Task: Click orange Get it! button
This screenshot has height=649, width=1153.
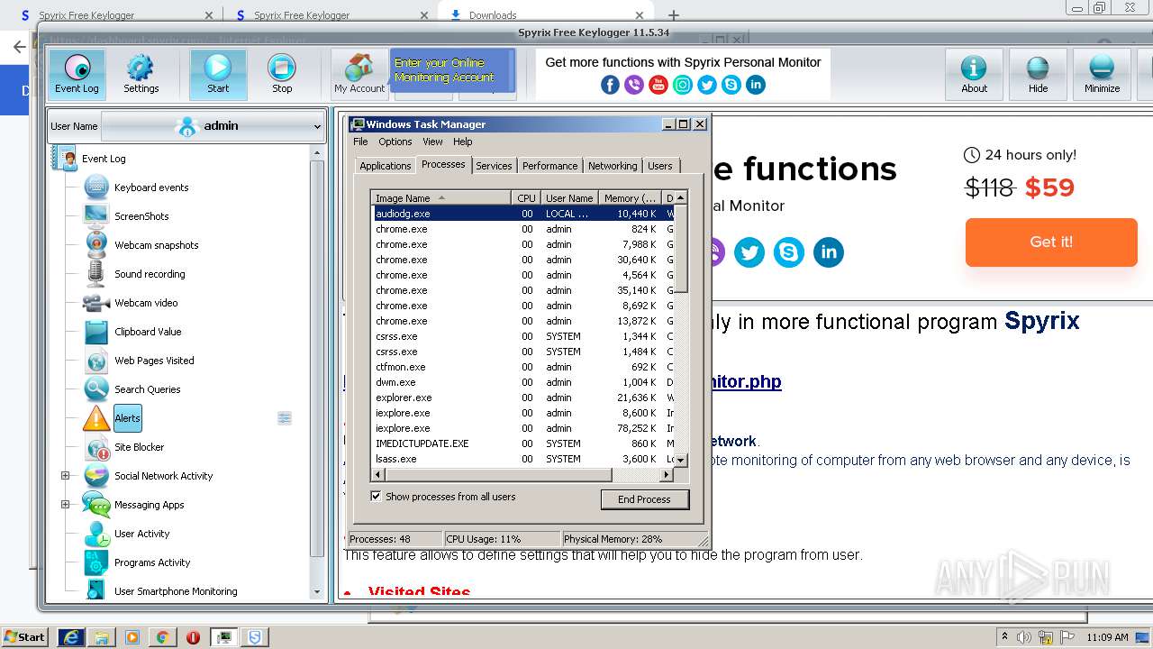Action: (x=1050, y=242)
